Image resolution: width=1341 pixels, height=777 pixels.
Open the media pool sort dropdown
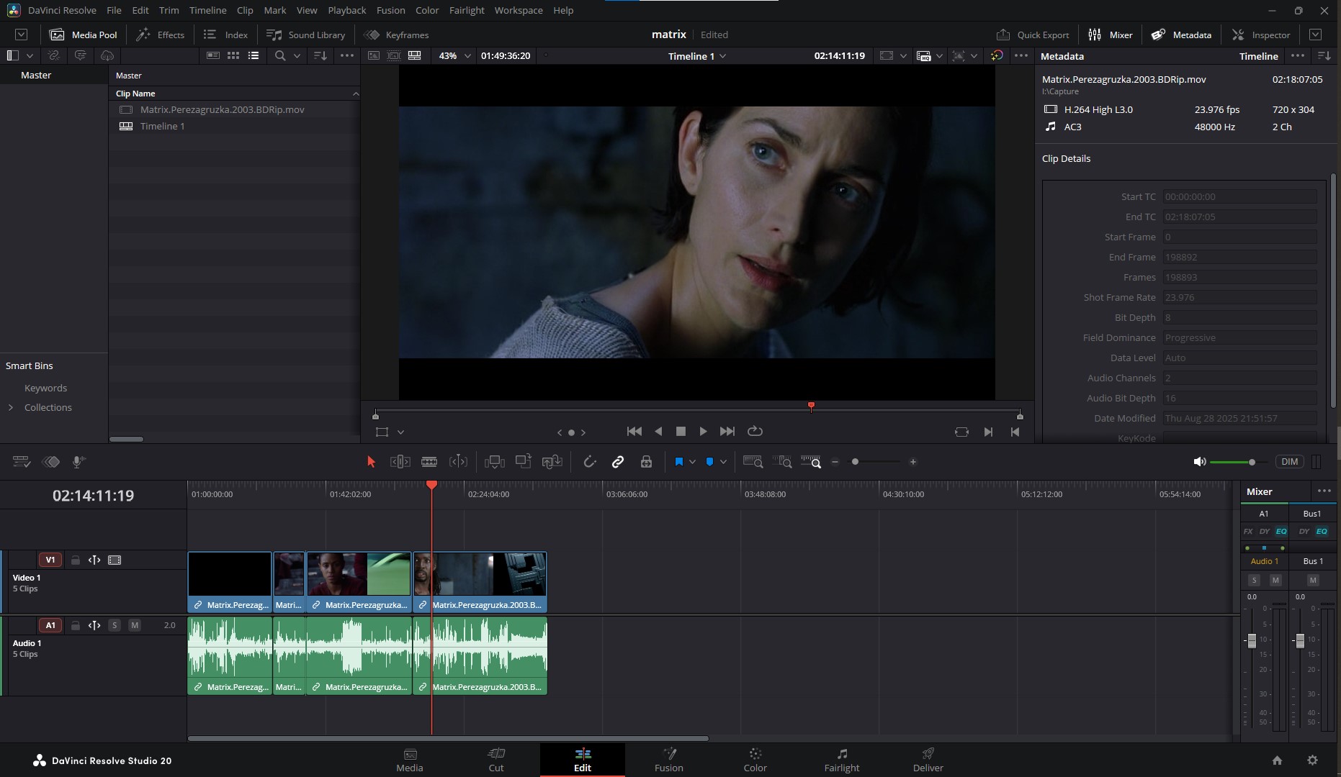320,55
